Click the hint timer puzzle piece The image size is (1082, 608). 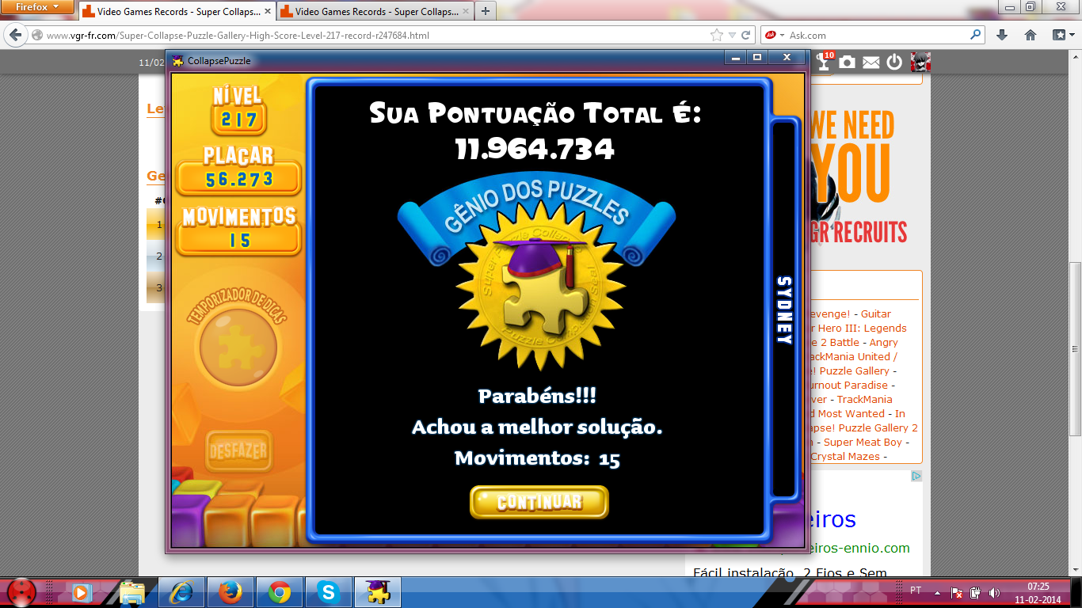[x=238, y=347]
